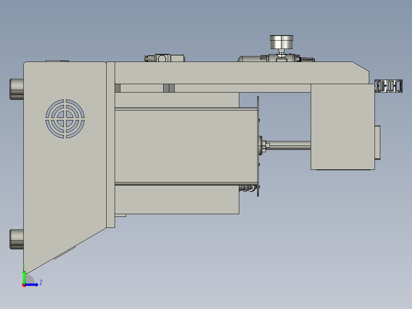Screen dimensions: 412x309
Task: Click the spring coils near the thin plate
Action: click(248, 188)
